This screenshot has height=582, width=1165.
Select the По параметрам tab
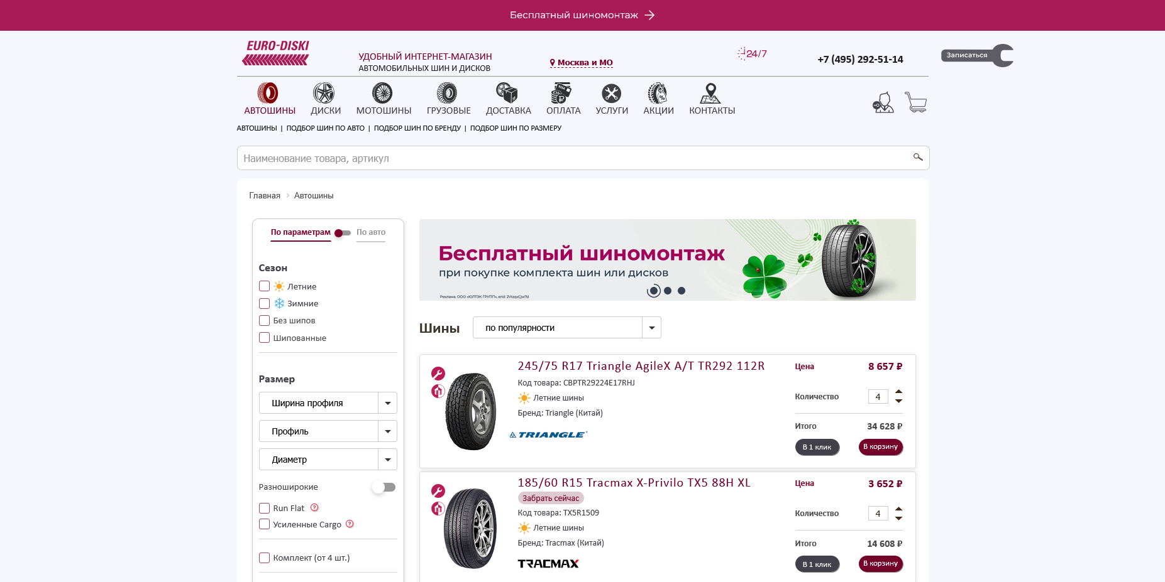(301, 232)
